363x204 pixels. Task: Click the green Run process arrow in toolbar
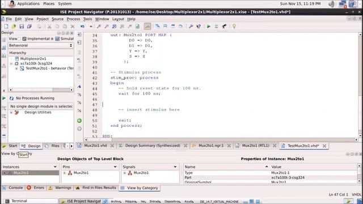point(209,27)
